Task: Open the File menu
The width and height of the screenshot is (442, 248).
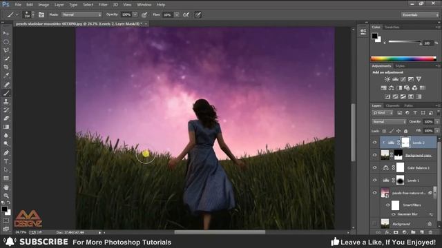Action: point(18,5)
